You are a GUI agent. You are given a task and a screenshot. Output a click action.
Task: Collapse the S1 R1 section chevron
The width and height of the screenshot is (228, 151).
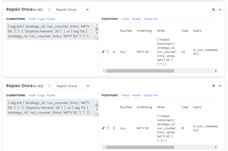coord(220,9)
